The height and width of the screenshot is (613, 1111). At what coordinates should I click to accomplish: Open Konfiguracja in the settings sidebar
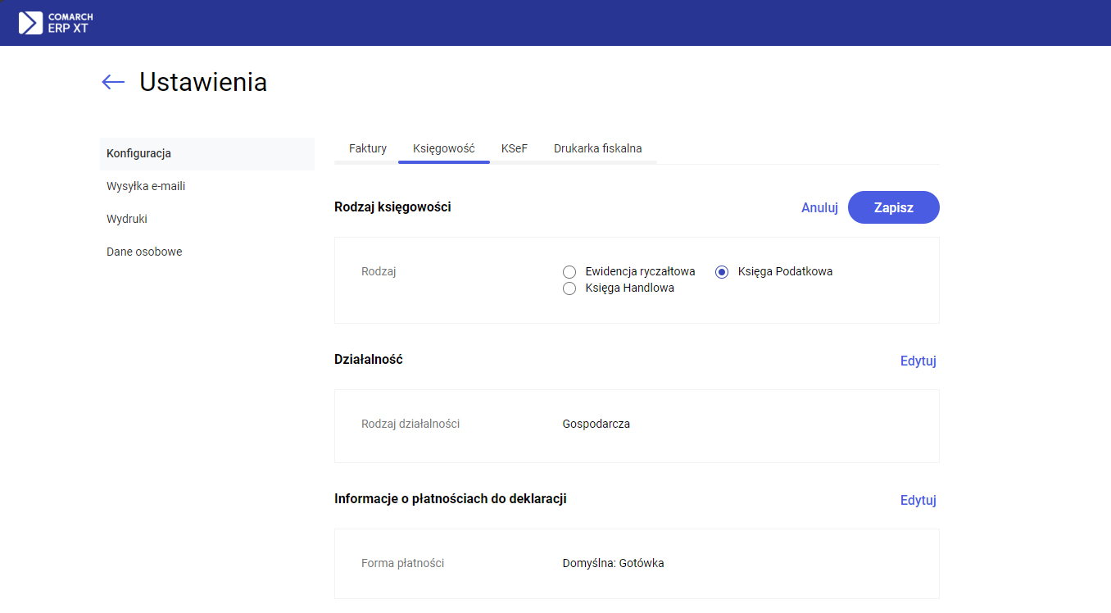point(138,154)
